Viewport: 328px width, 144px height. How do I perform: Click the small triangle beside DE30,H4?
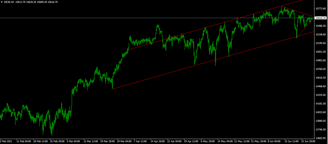(2, 2)
